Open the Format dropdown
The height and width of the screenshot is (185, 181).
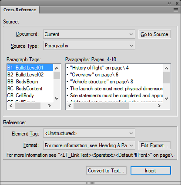point(89,145)
